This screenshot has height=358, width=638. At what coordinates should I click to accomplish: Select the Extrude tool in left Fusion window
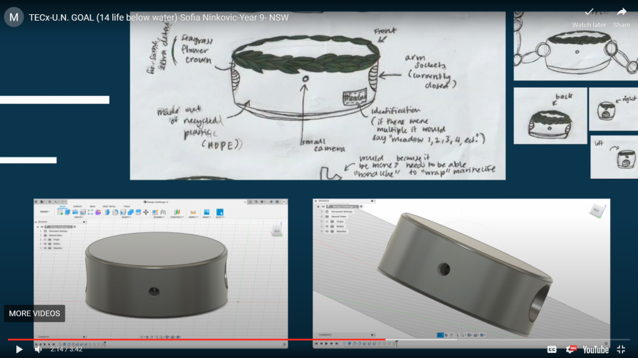click(67, 212)
